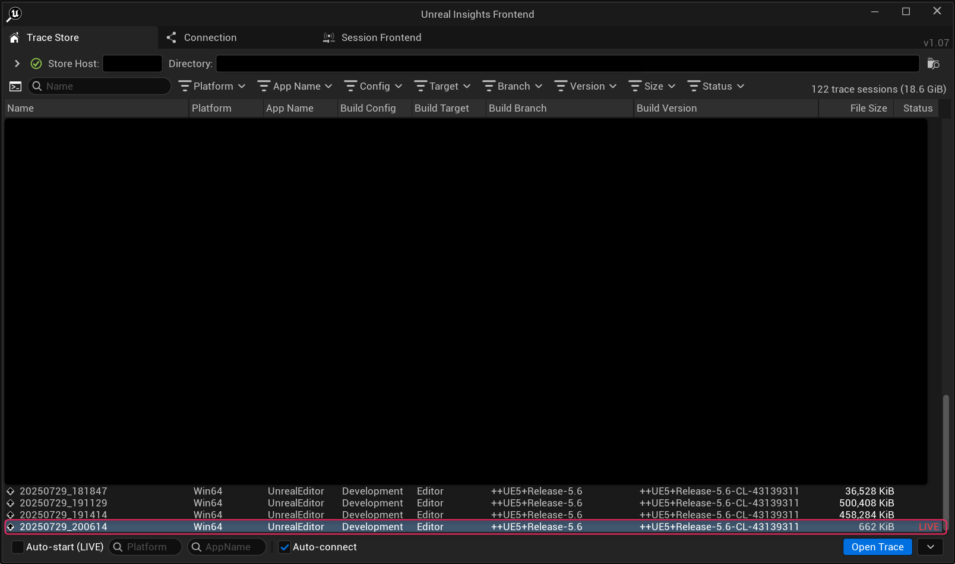Disable the Auto-connect checkbox
The height and width of the screenshot is (564, 955).
pyautogui.click(x=284, y=547)
